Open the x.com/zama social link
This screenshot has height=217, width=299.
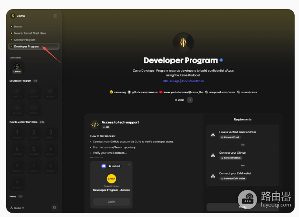click(x=247, y=92)
